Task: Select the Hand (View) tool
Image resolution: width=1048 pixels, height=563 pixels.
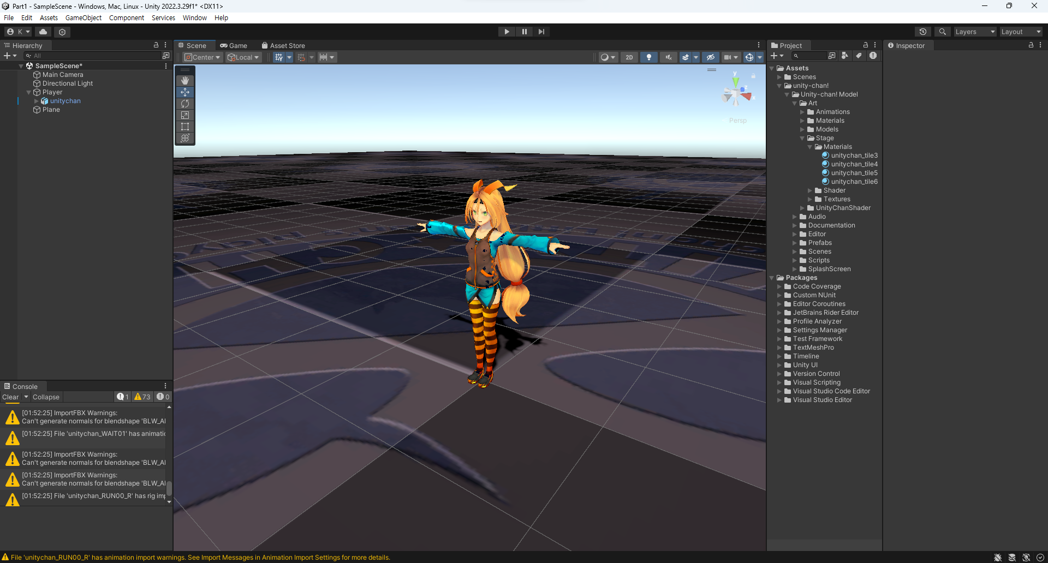Action: point(185,81)
